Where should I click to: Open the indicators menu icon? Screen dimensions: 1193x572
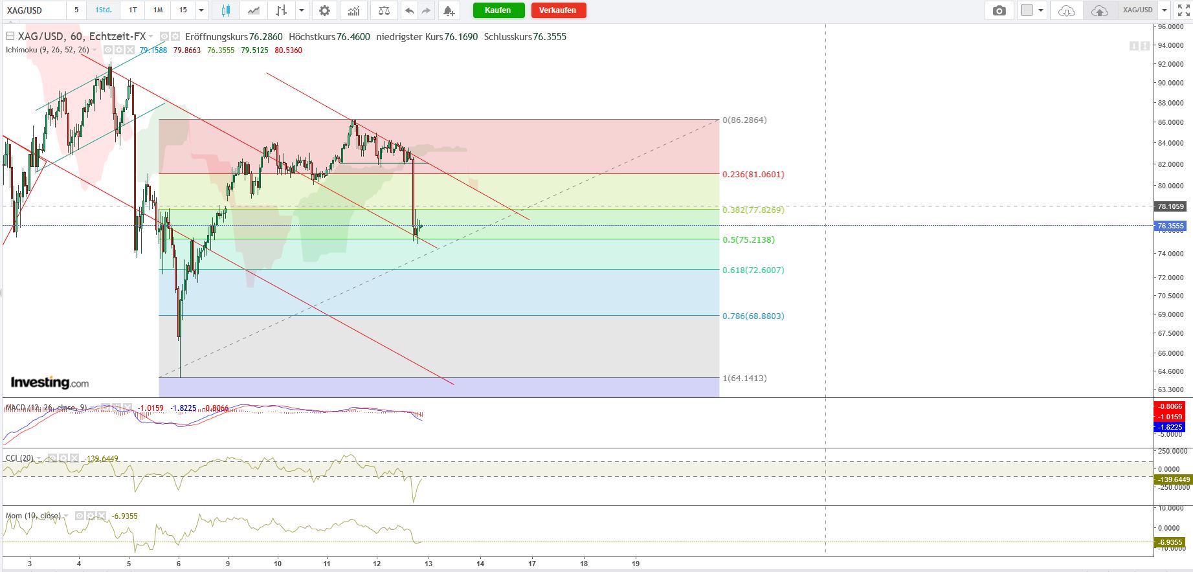pyautogui.click(x=353, y=10)
